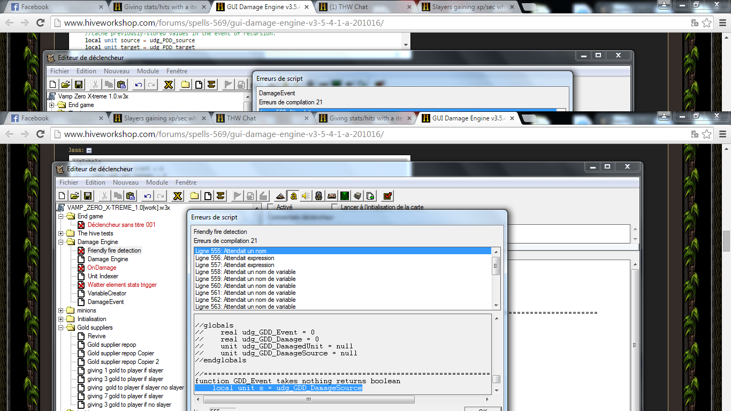Open the AI Editor green face icon

point(345,196)
